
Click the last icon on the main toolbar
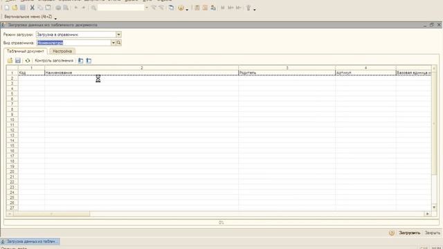[248, 8]
